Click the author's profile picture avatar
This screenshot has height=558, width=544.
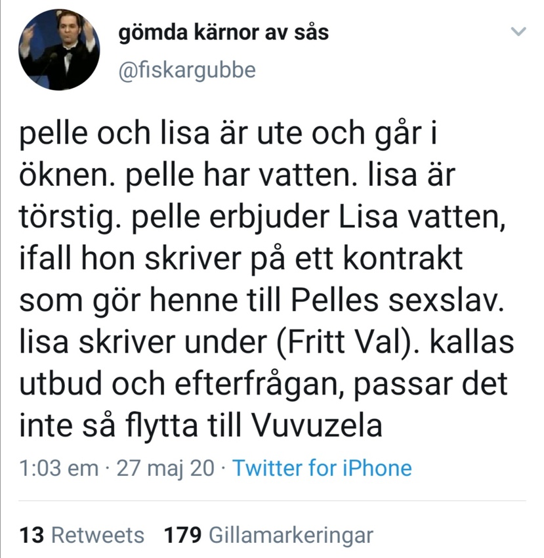coord(59,50)
